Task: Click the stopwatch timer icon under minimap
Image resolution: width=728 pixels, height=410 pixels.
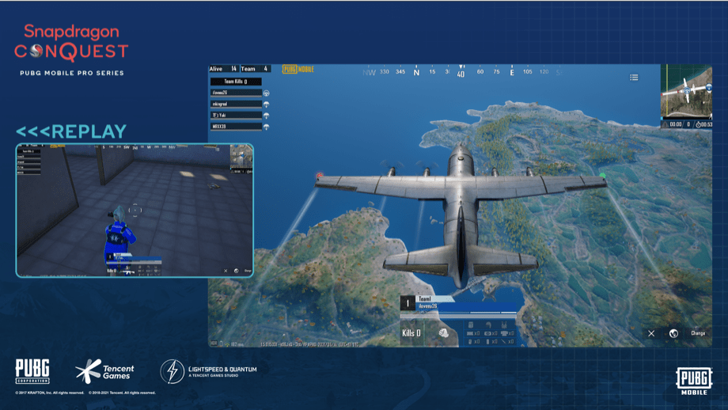Action: pyautogui.click(x=698, y=124)
